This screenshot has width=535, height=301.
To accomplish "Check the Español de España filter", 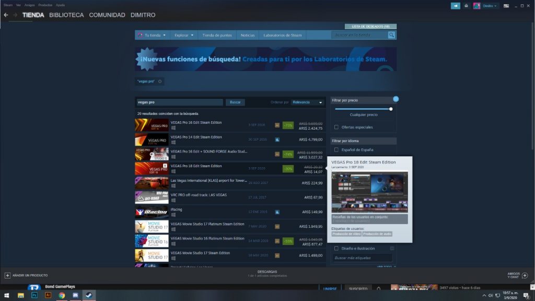I will [336, 149].
